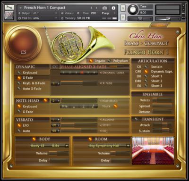
Task: Select LFO vibrato mode
Action: pos(19,125)
